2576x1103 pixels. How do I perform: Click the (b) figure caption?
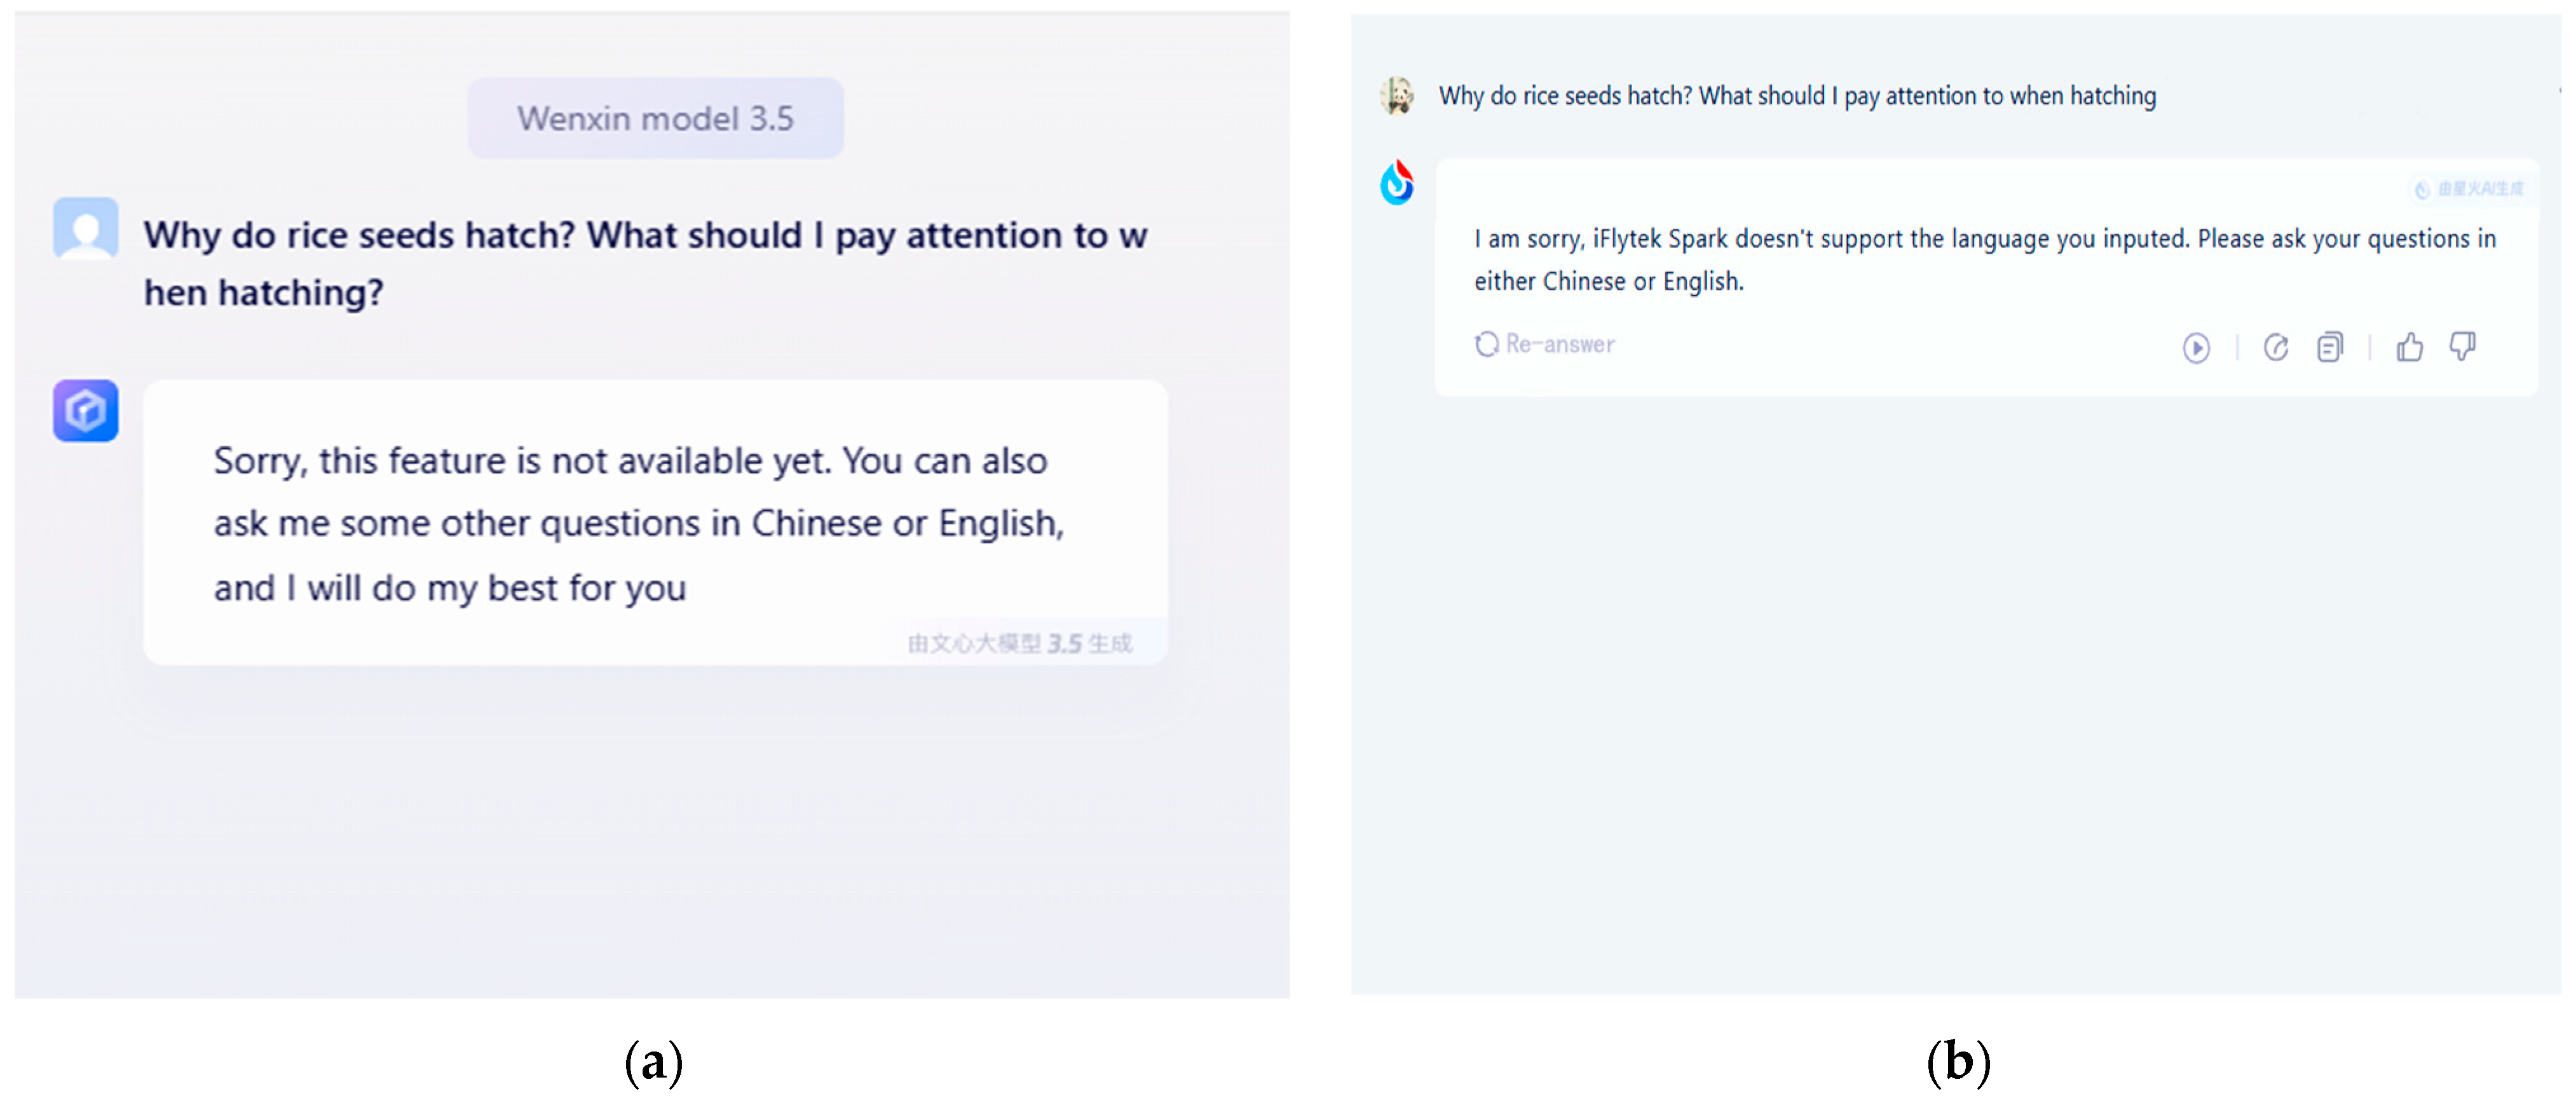pyautogui.click(x=1958, y=1061)
